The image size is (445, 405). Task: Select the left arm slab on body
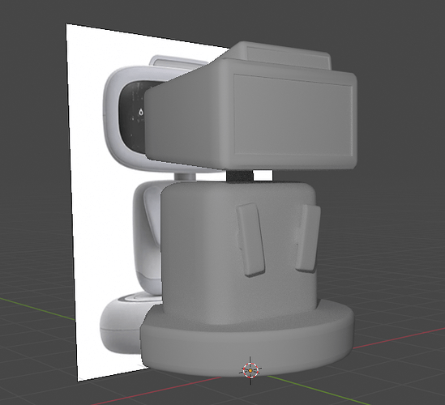(251, 240)
